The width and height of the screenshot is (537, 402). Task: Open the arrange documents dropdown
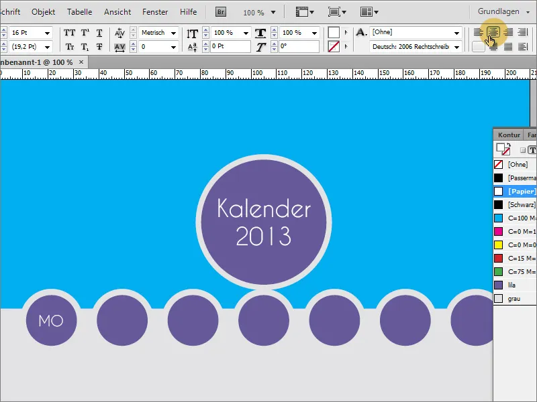369,12
